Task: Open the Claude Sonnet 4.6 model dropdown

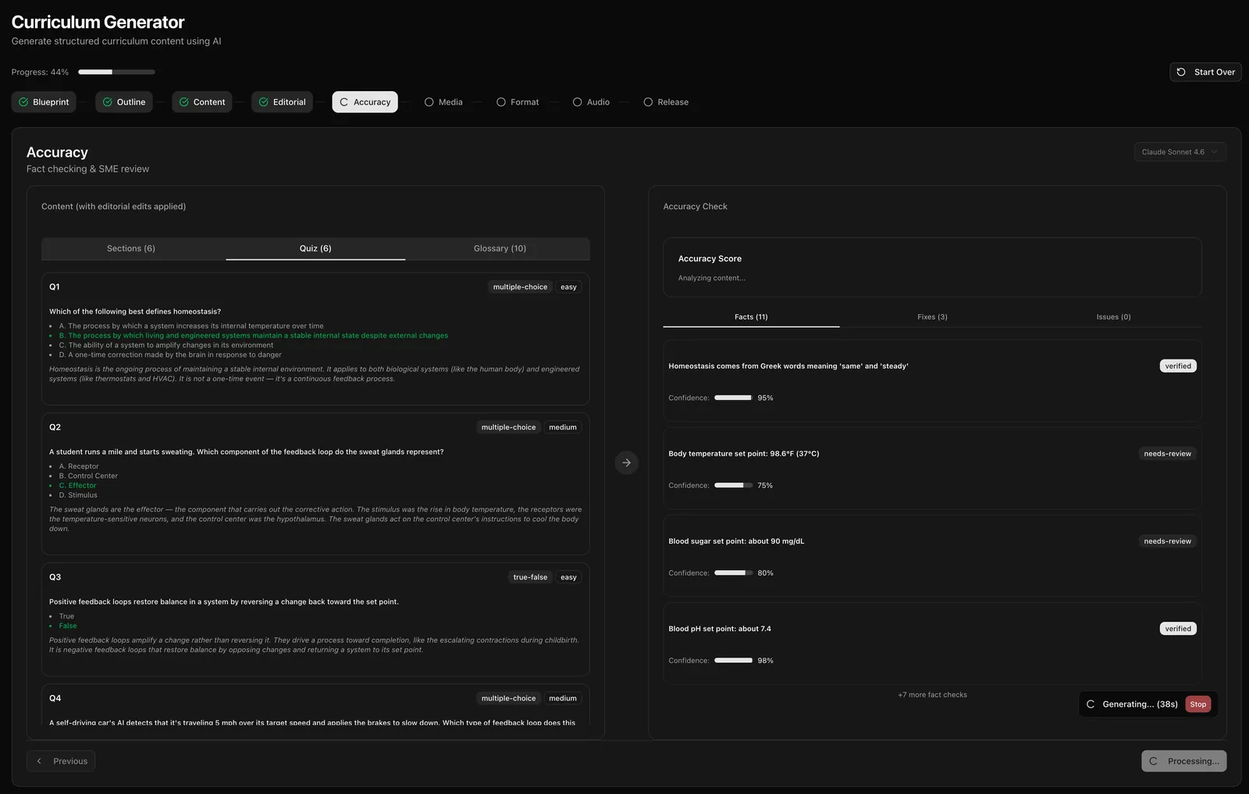Action: coord(1180,152)
